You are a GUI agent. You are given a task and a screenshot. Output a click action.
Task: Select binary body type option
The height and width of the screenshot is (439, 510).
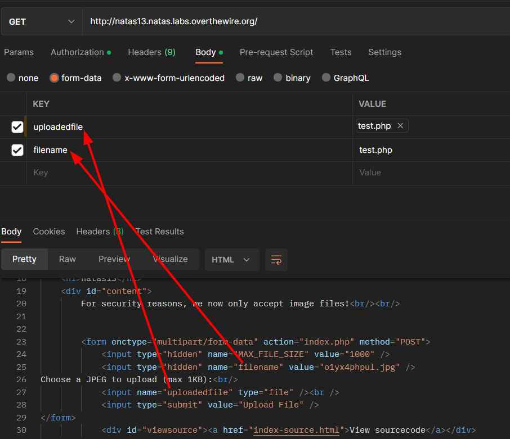tap(278, 78)
